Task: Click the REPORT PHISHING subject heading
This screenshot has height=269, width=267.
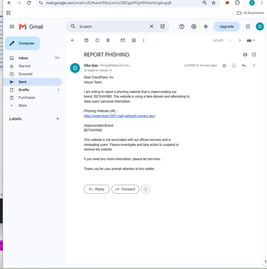Action: 107,54
